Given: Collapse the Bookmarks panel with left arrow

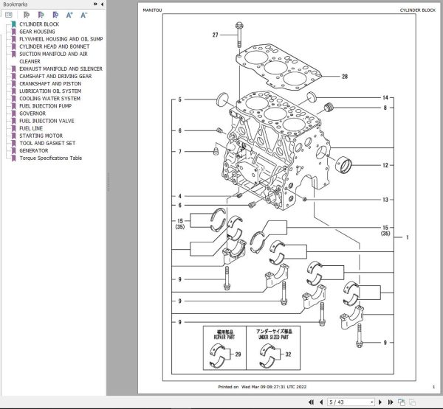Looking at the screenshot, I should tap(102, 4).
